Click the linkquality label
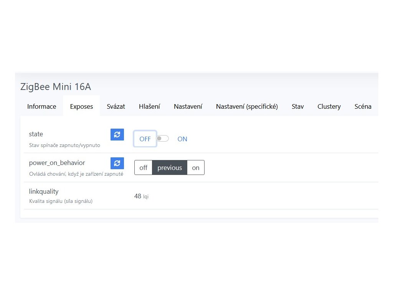Image resolution: width=393 pixels, height=294 pixels. click(44, 191)
